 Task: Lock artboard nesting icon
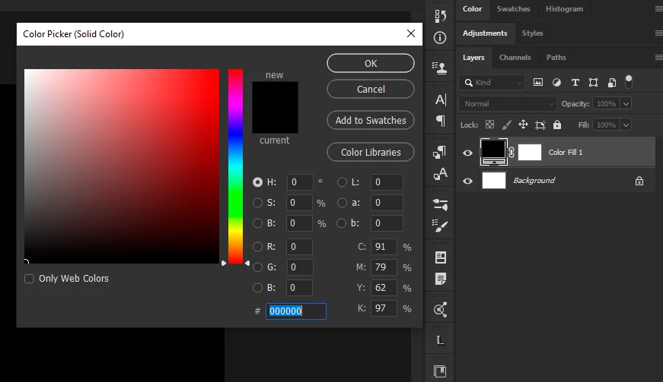coord(540,125)
